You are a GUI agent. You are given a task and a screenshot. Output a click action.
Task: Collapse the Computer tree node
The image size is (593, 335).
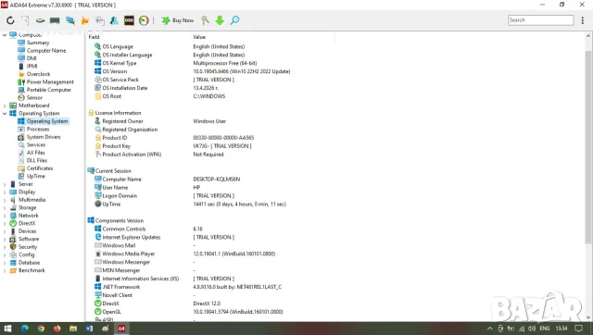point(5,35)
